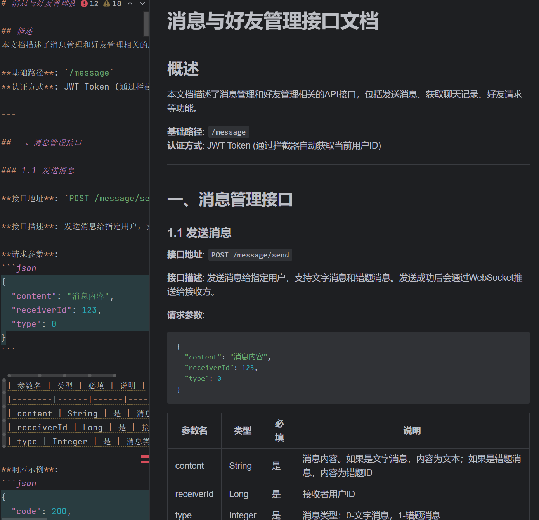Click the preview title 消息与好友管理接口文档
This screenshot has width=539, height=520.
coord(272,21)
